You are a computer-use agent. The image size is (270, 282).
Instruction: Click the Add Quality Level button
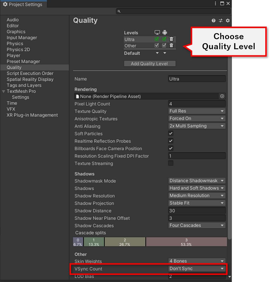[150, 63]
